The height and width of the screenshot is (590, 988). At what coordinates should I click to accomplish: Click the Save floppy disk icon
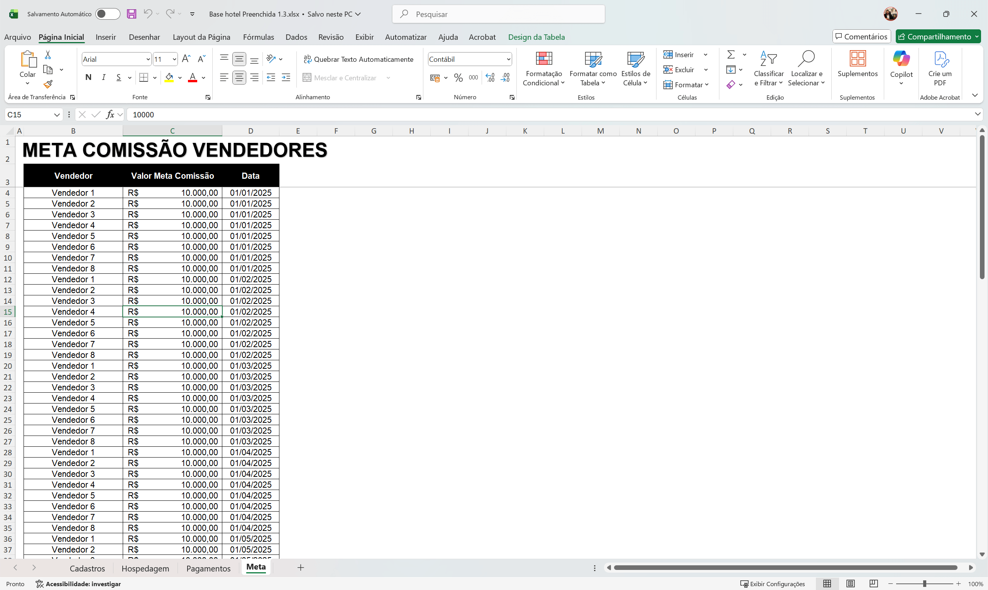(x=132, y=14)
